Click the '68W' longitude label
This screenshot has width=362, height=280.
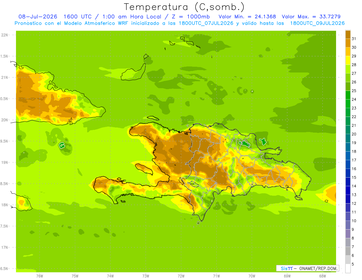pyautogui.click(x=322, y=276)
